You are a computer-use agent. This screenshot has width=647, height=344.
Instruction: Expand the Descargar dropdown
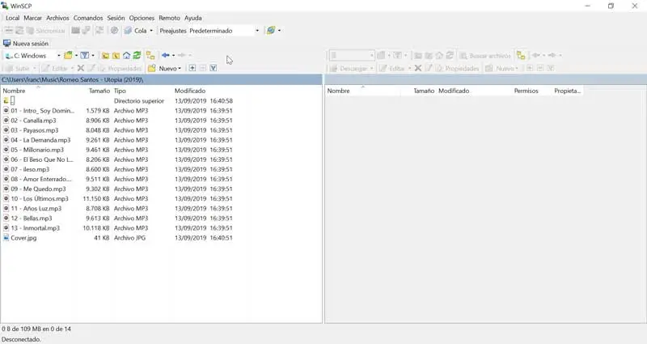[372, 68]
